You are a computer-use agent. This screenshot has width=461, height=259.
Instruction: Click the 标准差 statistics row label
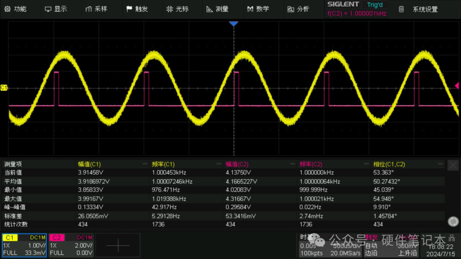pyautogui.click(x=13, y=216)
